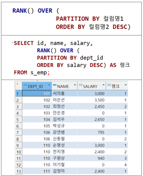
Task: Click the DEPT_ID cell 104
Action: tap(37, 119)
